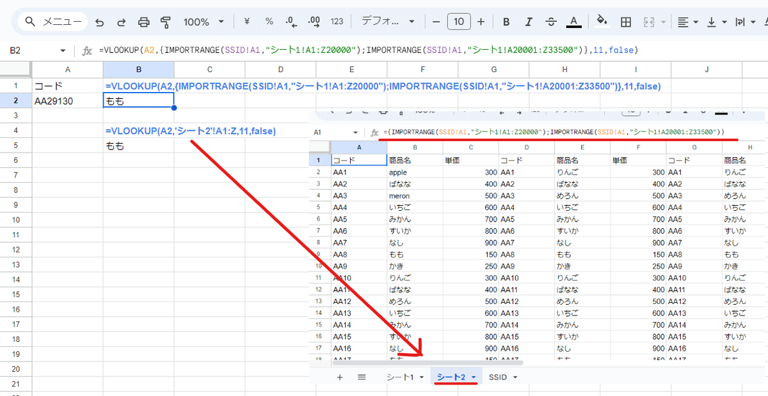Redo the last undone action
The image size is (768, 396).
[x=122, y=22]
